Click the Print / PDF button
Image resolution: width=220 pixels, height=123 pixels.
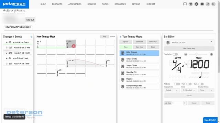pos(153,42)
